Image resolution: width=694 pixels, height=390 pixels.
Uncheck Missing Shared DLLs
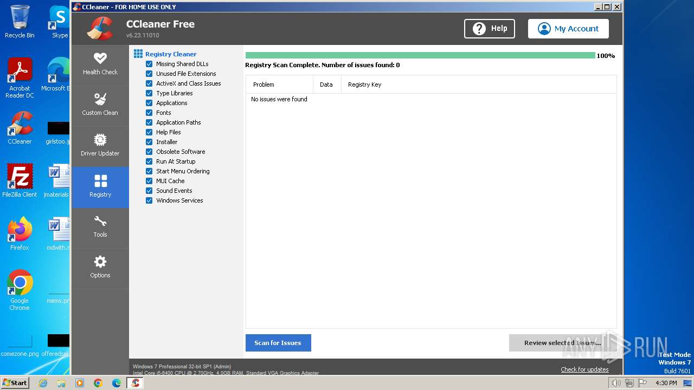149,64
